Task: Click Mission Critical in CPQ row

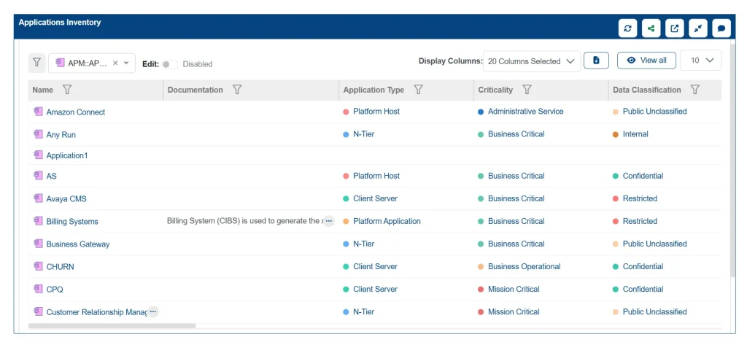Action: click(x=514, y=289)
